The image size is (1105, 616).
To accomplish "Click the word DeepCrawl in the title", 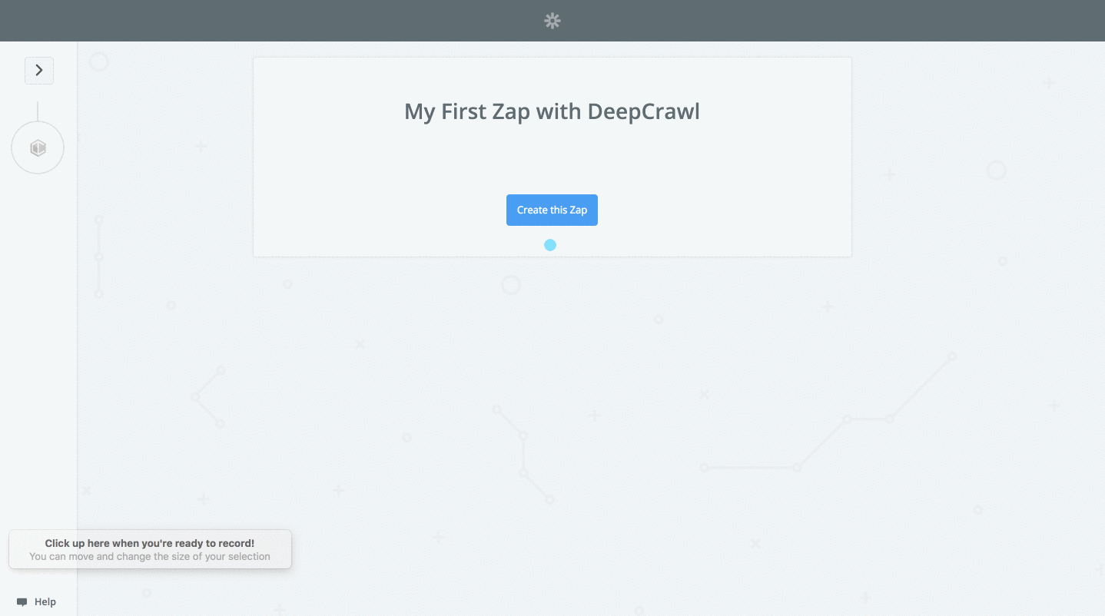I will pyautogui.click(x=643, y=112).
